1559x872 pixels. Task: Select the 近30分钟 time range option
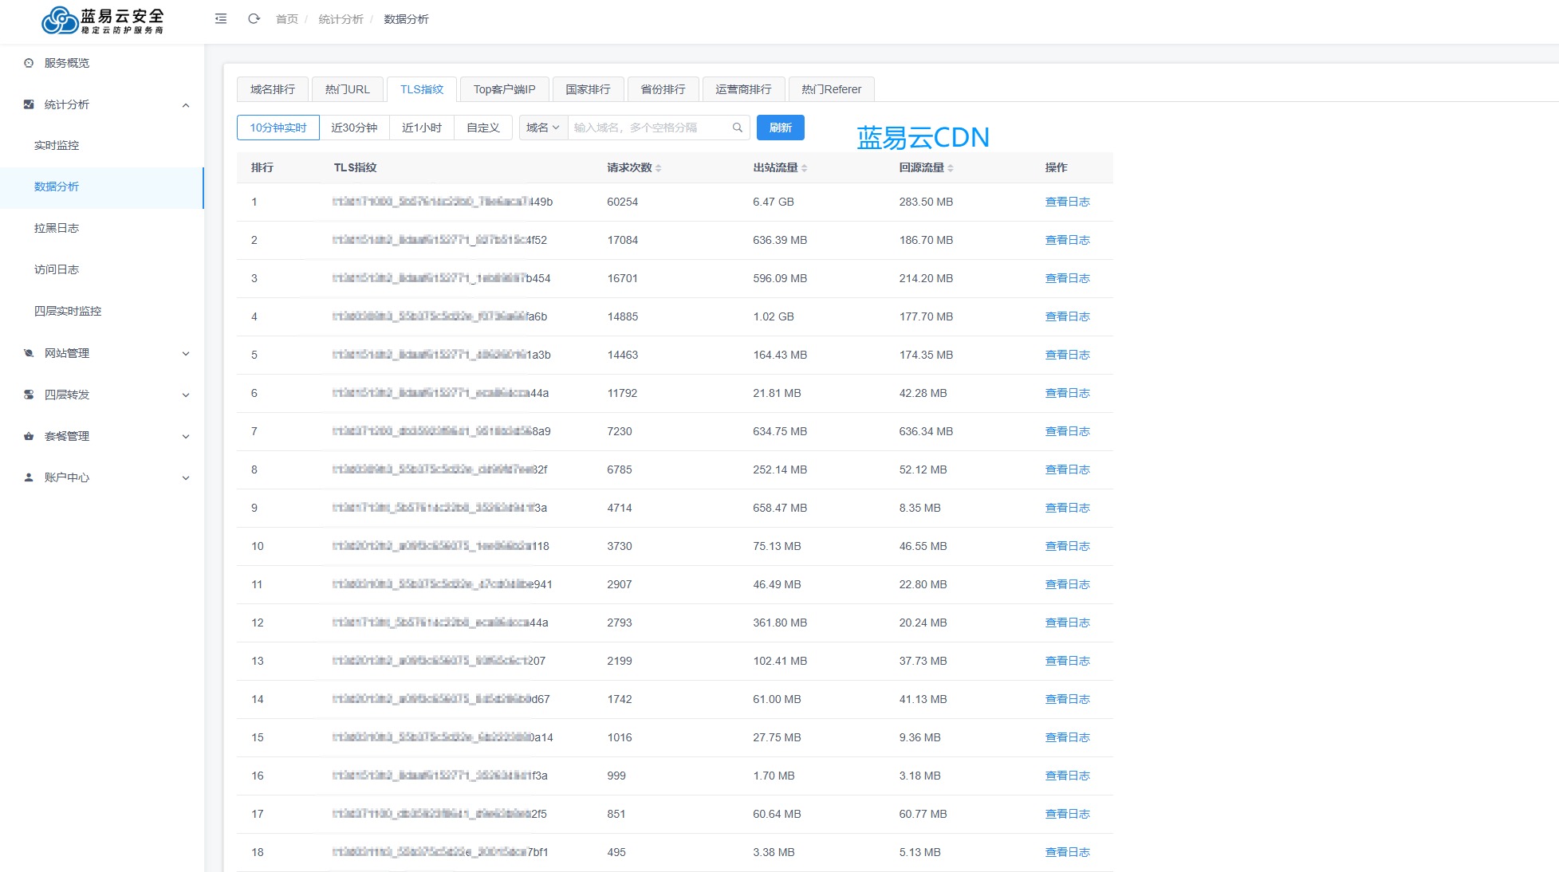[x=354, y=128]
